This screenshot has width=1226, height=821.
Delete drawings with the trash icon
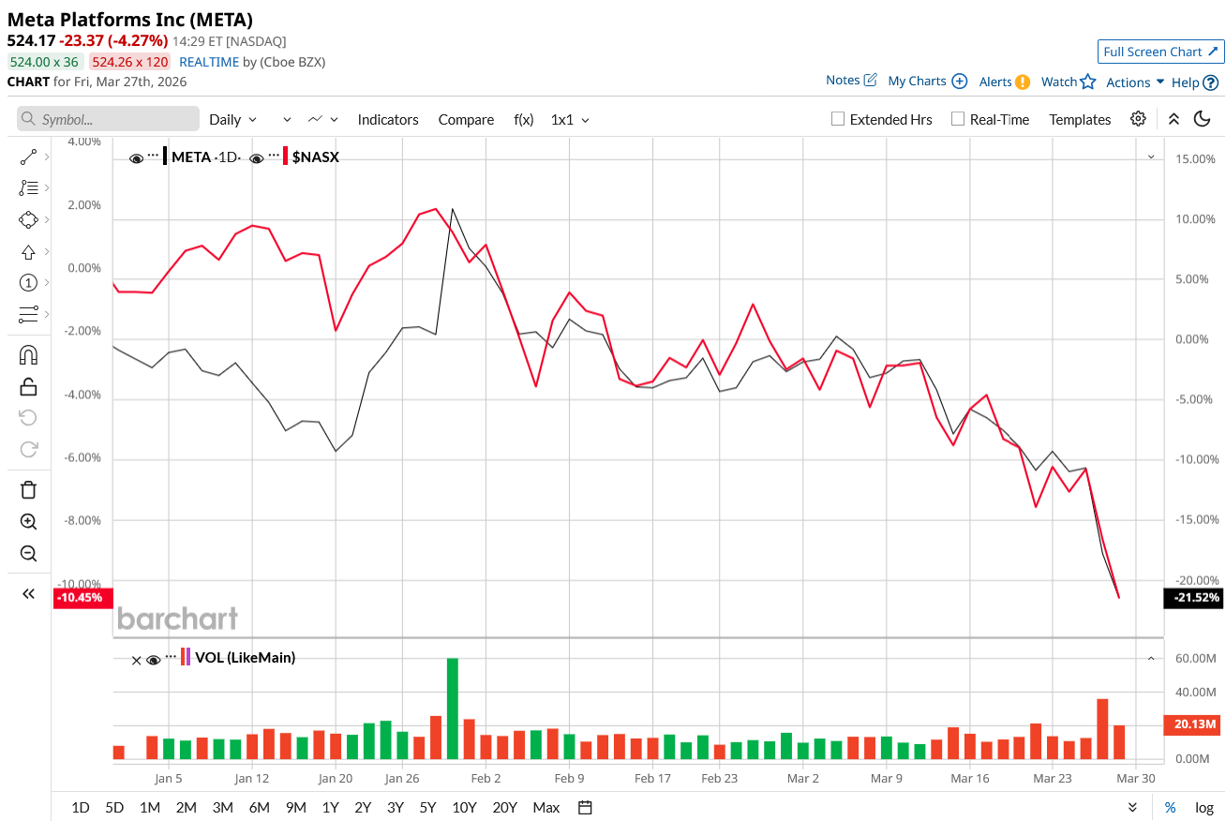coord(28,489)
